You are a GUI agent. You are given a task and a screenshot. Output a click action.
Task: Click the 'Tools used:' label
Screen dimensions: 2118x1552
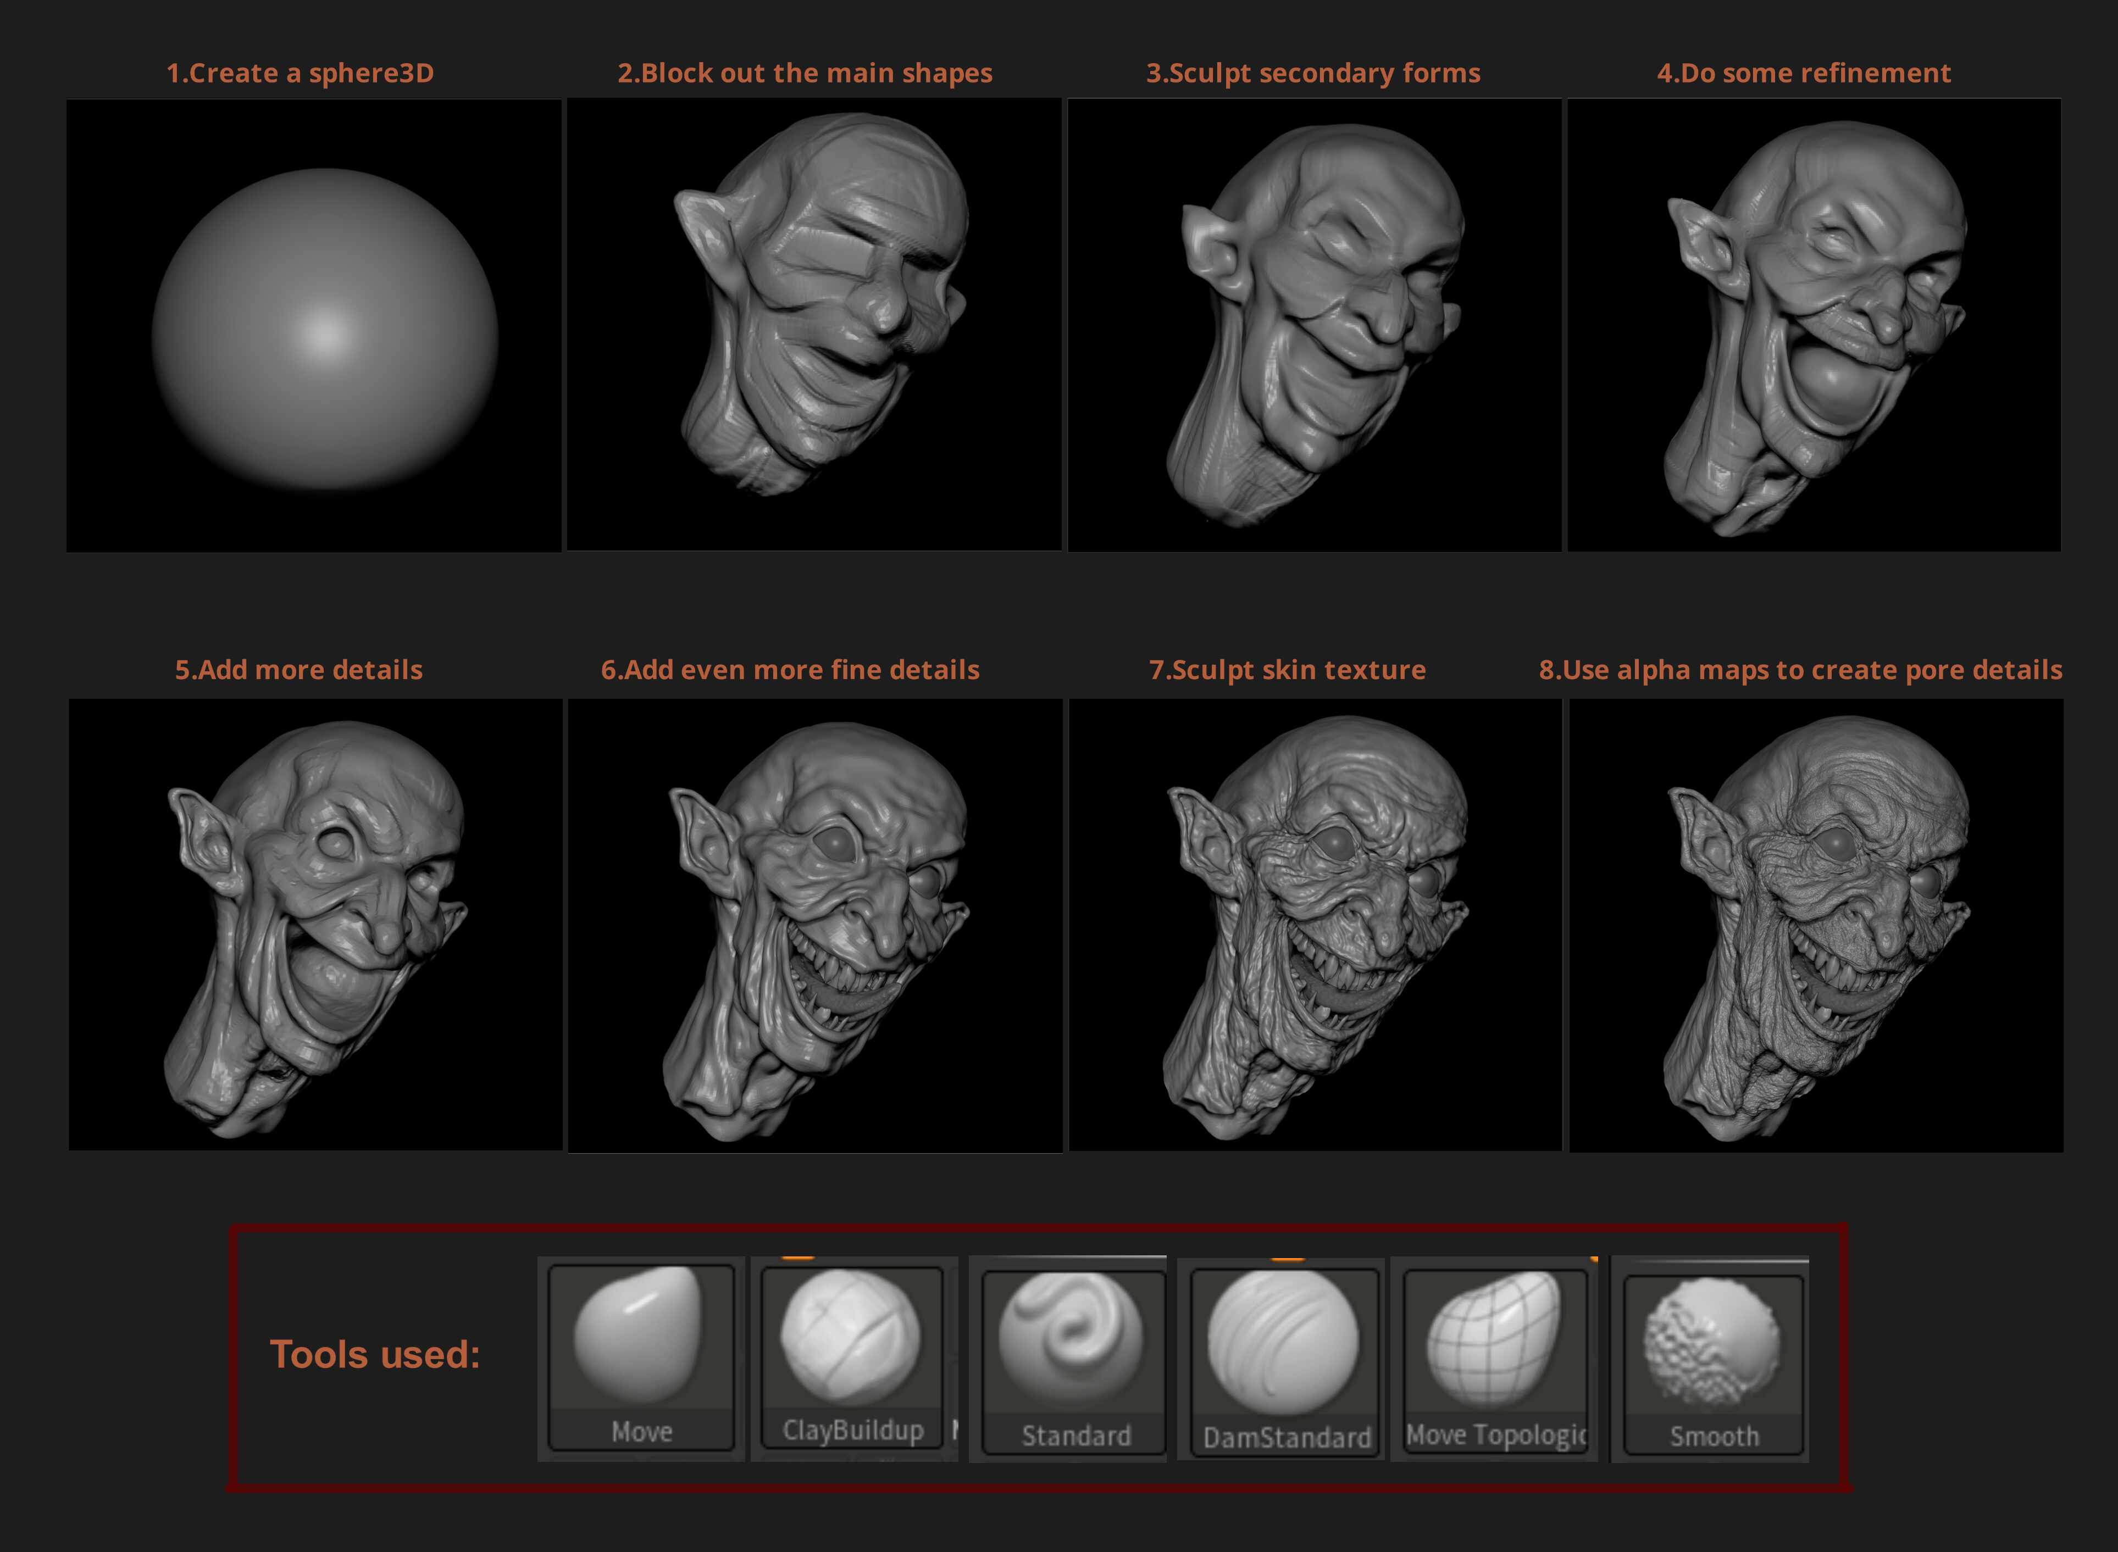tap(375, 1355)
